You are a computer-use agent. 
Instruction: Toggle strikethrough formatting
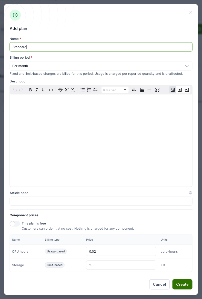click(x=60, y=90)
